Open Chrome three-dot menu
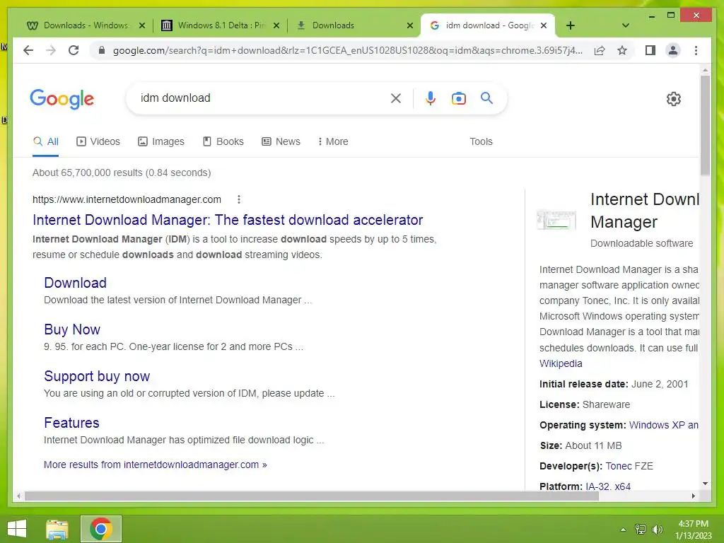This screenshot has width=724, height=543. [696, 50]
